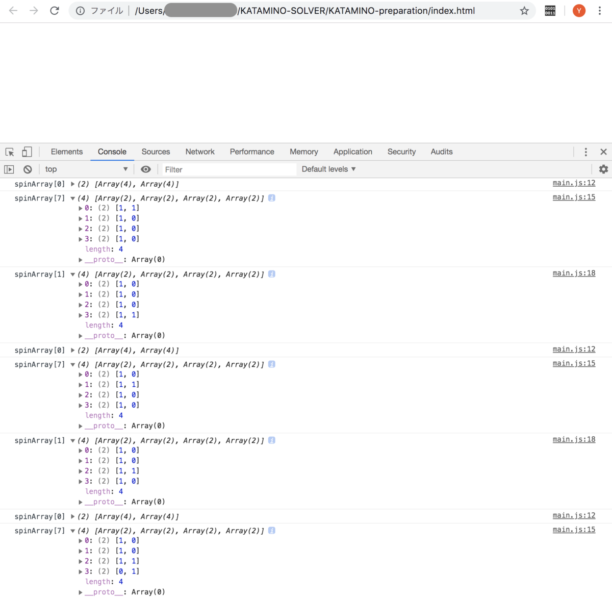Switch to the Network tab
This screenshot has width=612, height=598.
point(199,152)
